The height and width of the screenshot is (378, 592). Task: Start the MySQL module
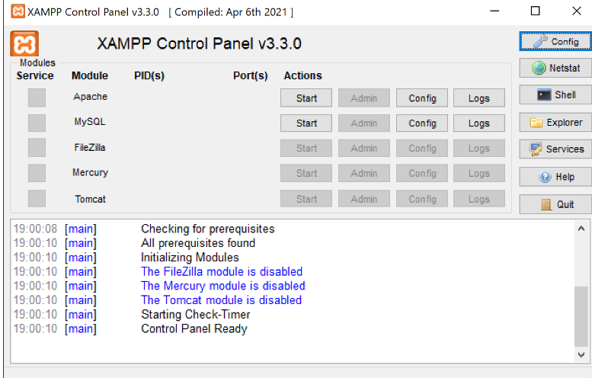point(306,123)
